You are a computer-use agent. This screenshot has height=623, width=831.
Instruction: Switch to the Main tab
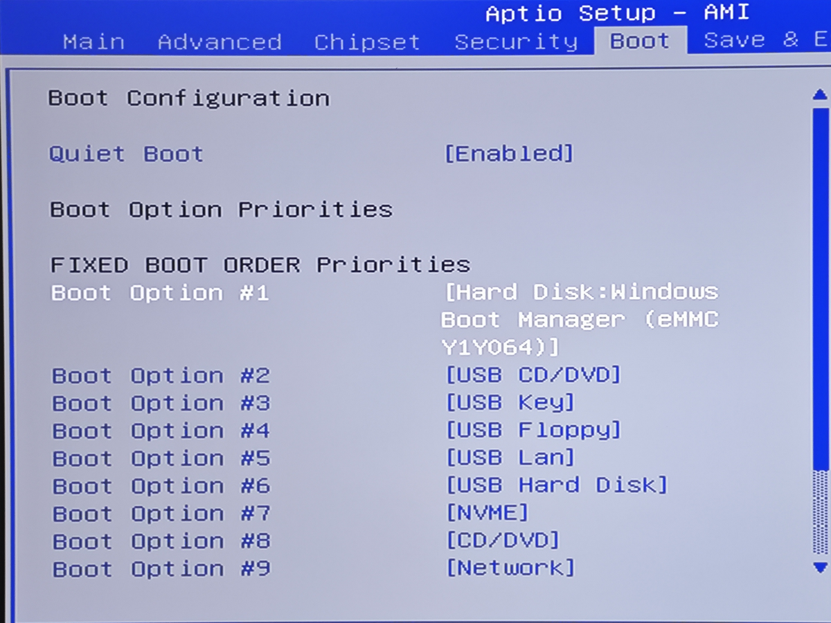pyautogui.click(x=93, y=42)
